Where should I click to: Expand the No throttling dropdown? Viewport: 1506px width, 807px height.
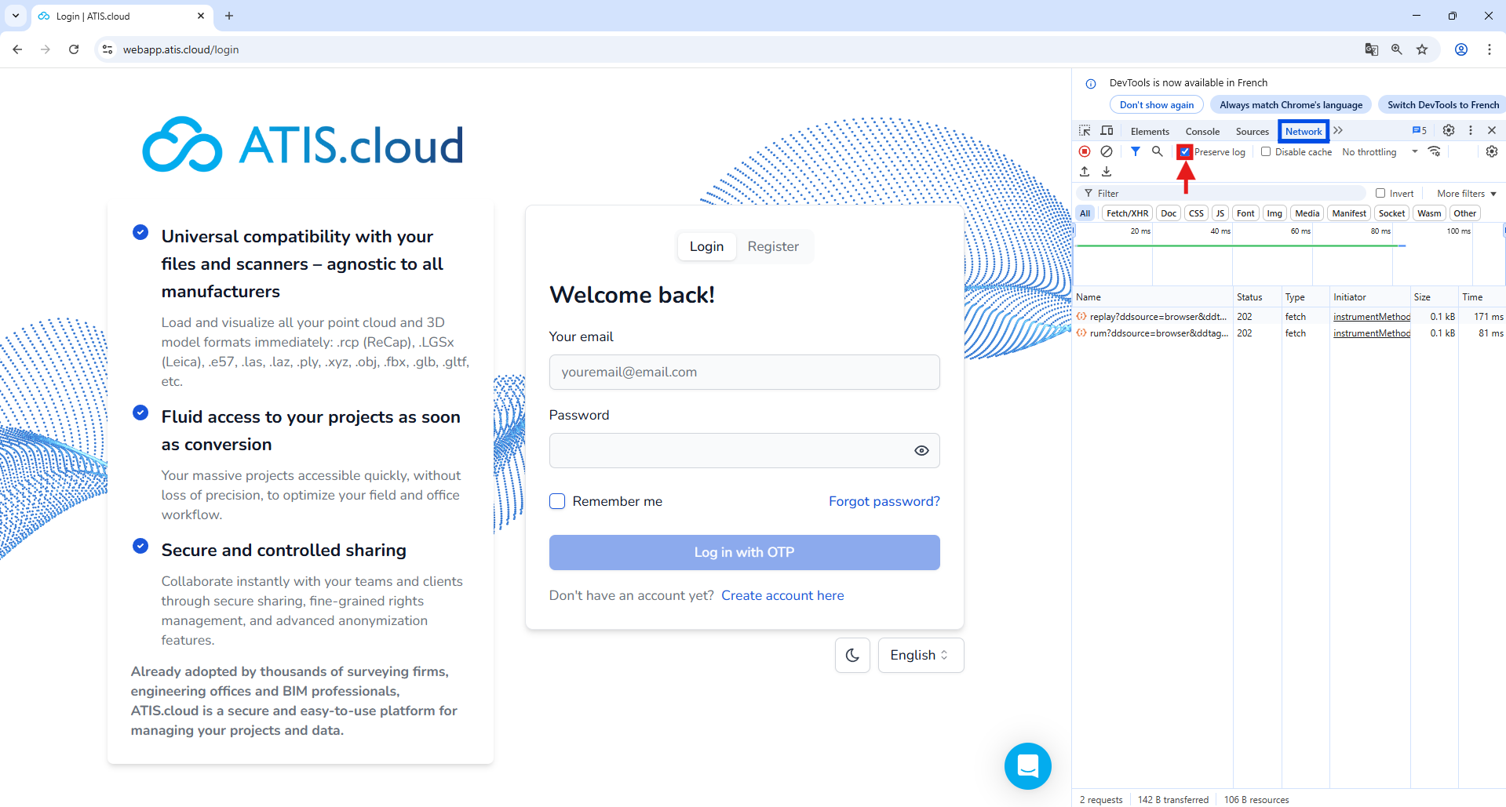click(x=1380, y=152)
